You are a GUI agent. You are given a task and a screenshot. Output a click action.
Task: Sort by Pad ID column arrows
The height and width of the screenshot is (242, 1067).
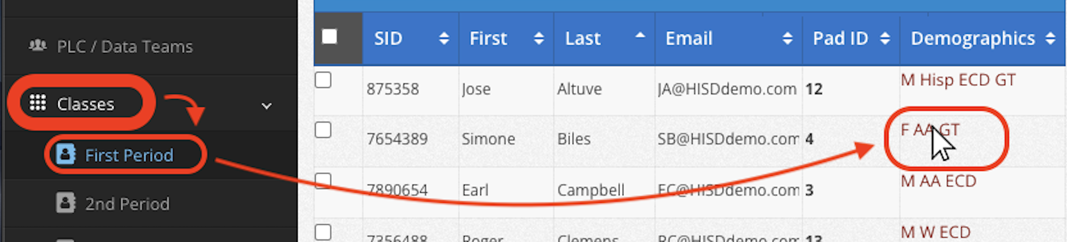[885, 38]
